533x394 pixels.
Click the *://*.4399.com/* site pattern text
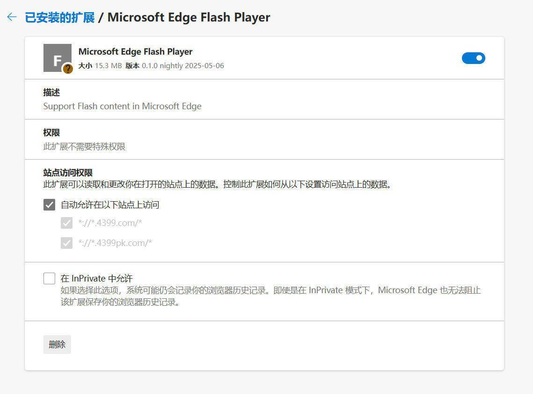tap(110, 223)
